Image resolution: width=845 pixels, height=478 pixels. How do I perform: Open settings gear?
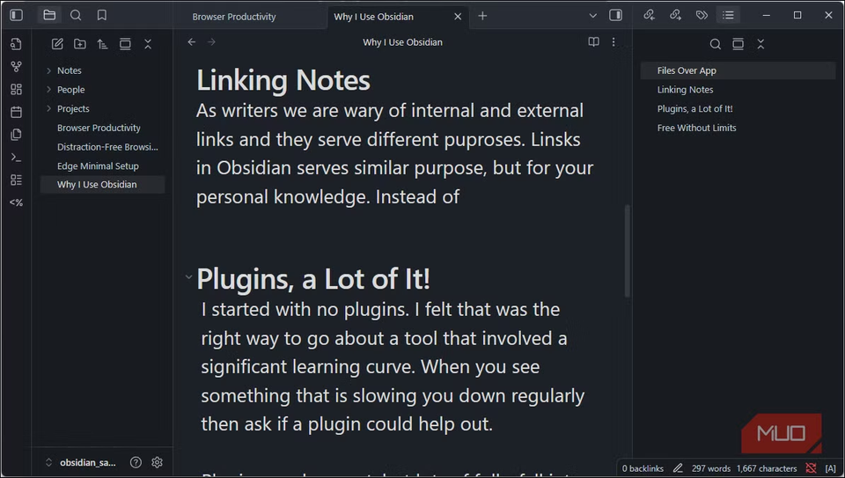pos(157,462)
